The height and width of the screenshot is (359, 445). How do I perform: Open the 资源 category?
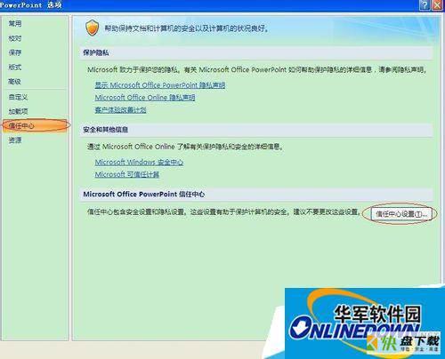point(15,140)
